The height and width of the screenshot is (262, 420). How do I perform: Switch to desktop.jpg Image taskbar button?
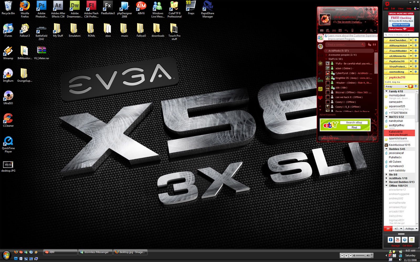[130, 252]
